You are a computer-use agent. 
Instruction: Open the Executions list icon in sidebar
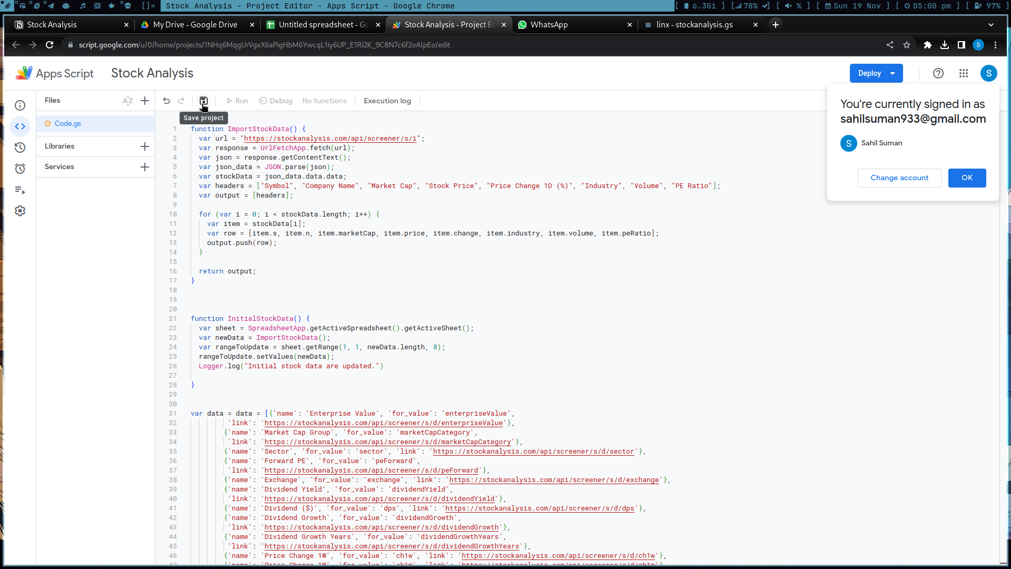[x=20, y=190]
